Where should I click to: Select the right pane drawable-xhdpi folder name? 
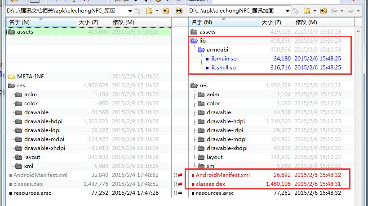click(x=227, y=148)
